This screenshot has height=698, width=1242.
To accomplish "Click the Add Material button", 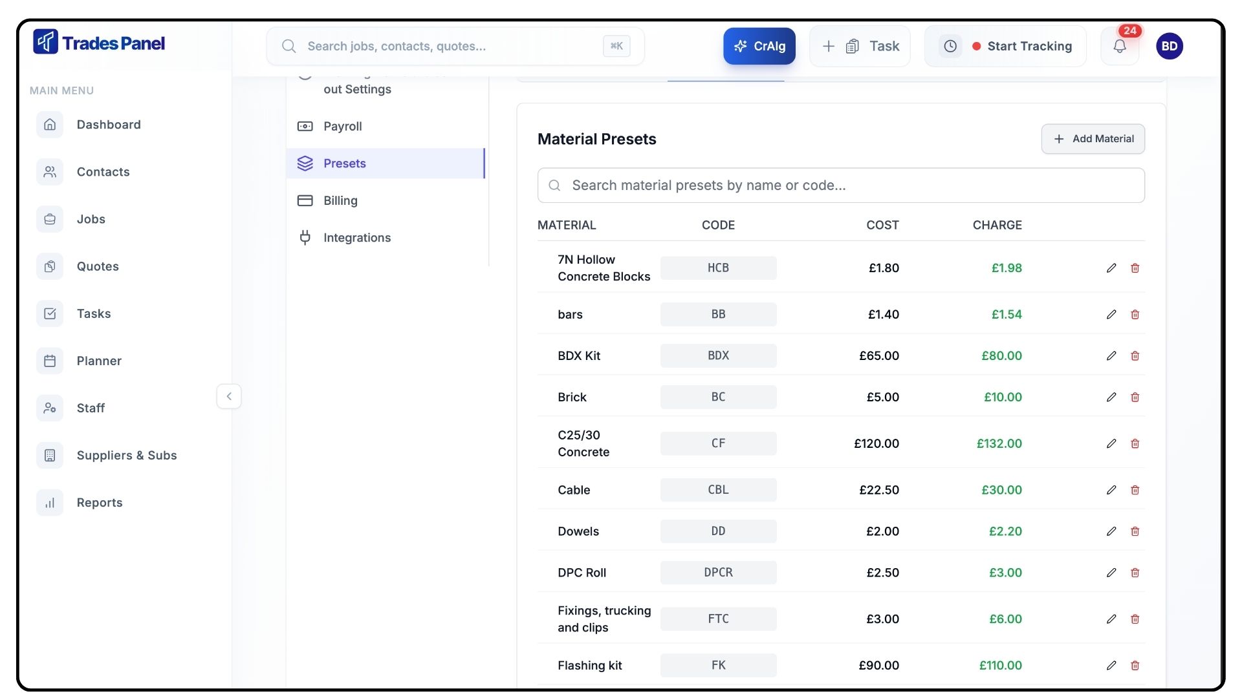I will coord(1093,139).
